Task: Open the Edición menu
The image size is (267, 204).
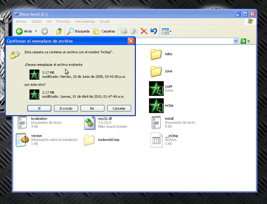Action: (x=37, y=21)
